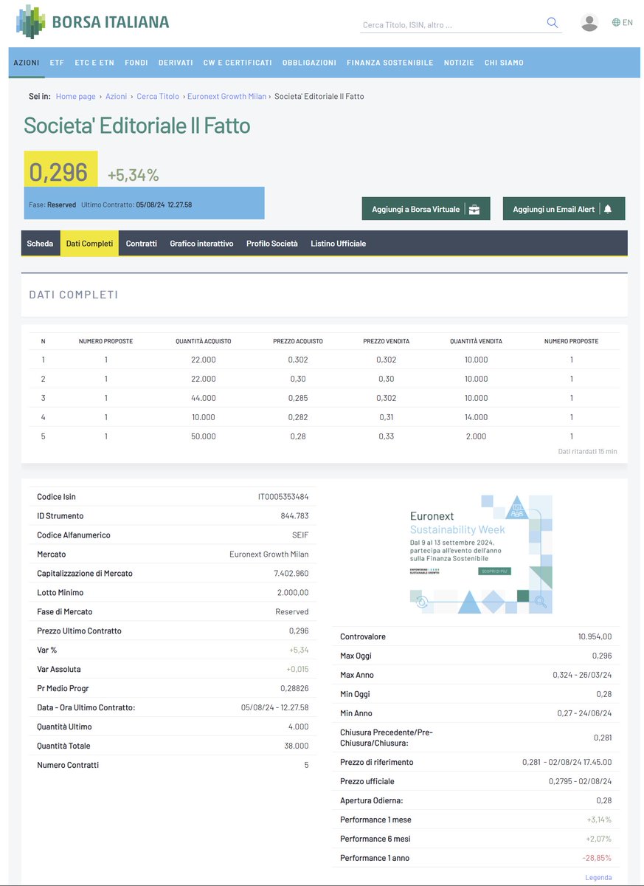
Task: Open the AZIONI menu
Action: (x=27, y=63)
